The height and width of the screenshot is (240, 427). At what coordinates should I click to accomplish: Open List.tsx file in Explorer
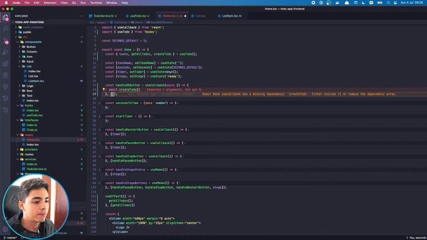click(33, 76)
